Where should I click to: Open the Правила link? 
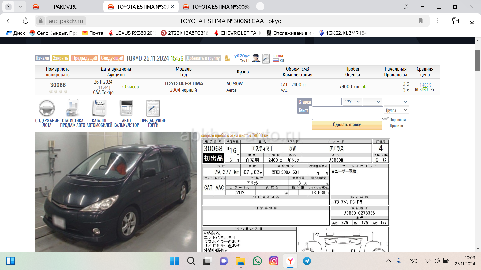tap(396, 126)
